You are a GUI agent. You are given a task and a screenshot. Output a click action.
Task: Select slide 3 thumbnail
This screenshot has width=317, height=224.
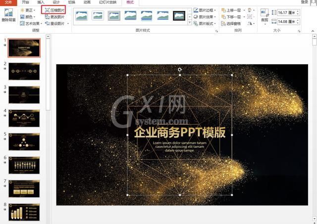(x=24, y=94)
